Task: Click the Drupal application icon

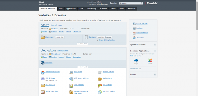Action: pos(136,61)
